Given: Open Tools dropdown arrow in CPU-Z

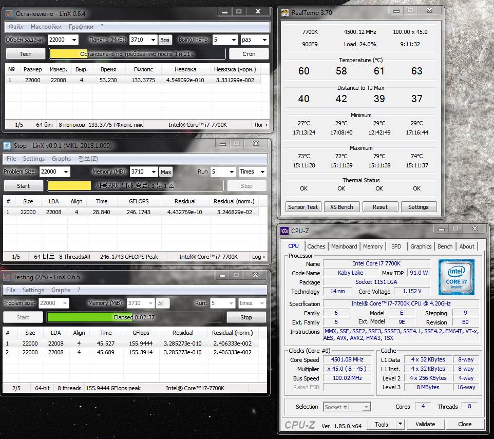Looking at the screenshot, I should click(400, 424).
